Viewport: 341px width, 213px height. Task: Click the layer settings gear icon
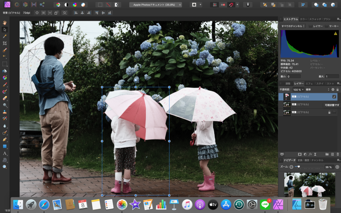point(333,89)
